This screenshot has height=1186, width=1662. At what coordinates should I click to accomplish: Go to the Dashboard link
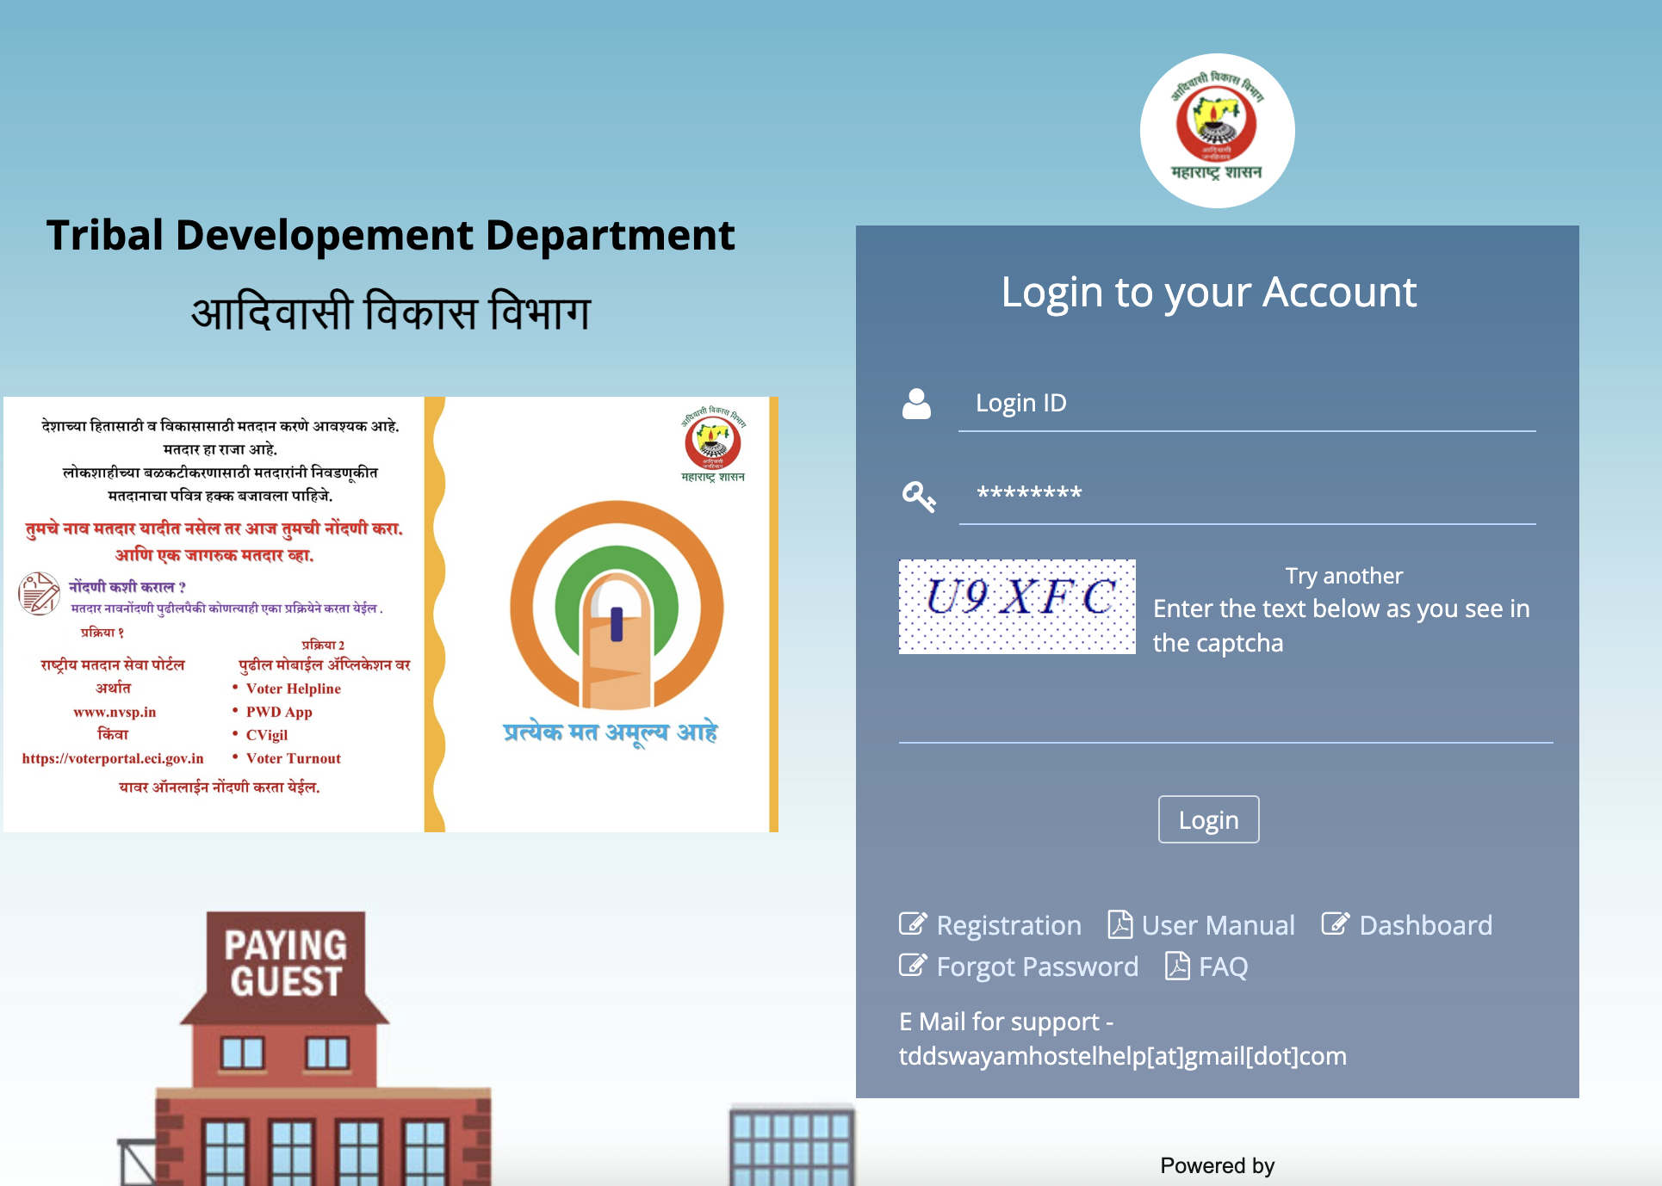click(1425, 925)
